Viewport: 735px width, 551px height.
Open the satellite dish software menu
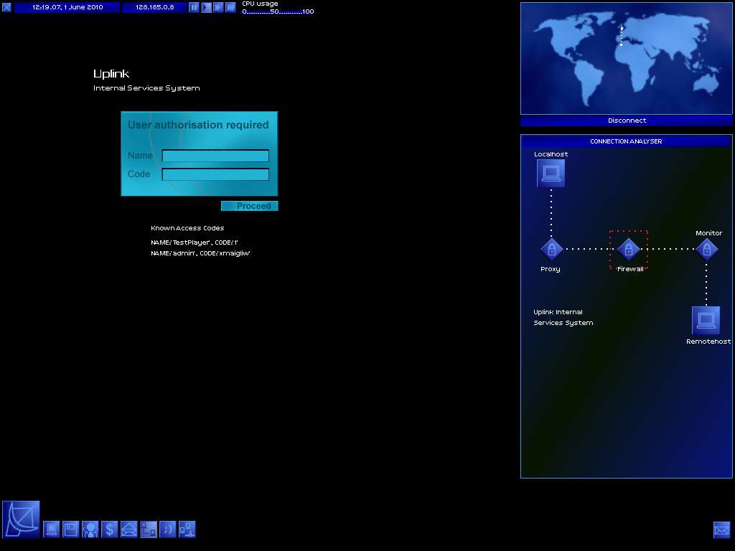tap(21, 519)
